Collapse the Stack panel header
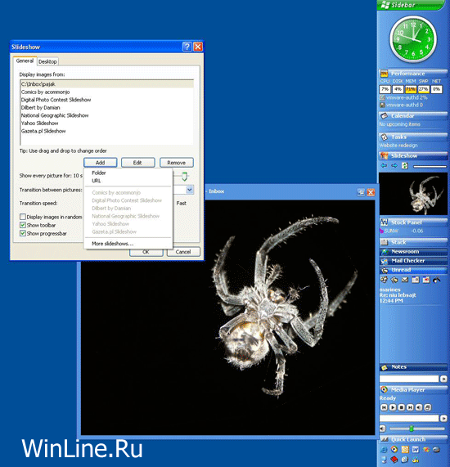 pos(413,242)
